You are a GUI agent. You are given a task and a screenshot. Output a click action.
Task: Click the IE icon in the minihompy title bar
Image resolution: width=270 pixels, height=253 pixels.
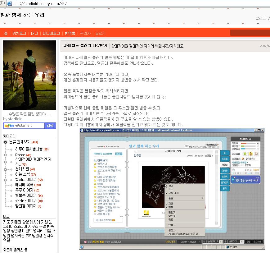pyautogui.click(x=82, y=130)
